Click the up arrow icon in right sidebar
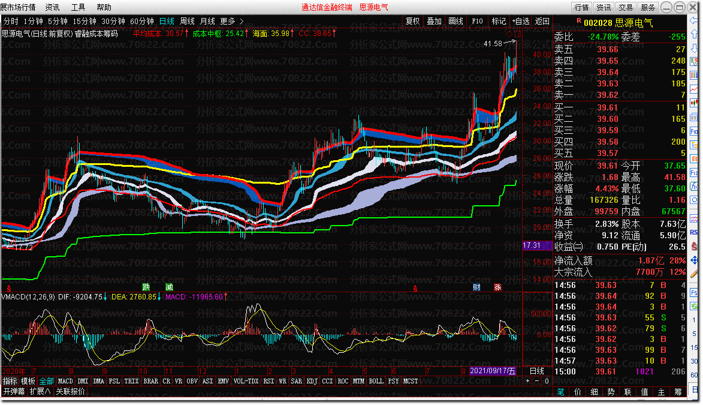Image resolution: width=703 pixels, height=405 pixels. click(694, 34)
